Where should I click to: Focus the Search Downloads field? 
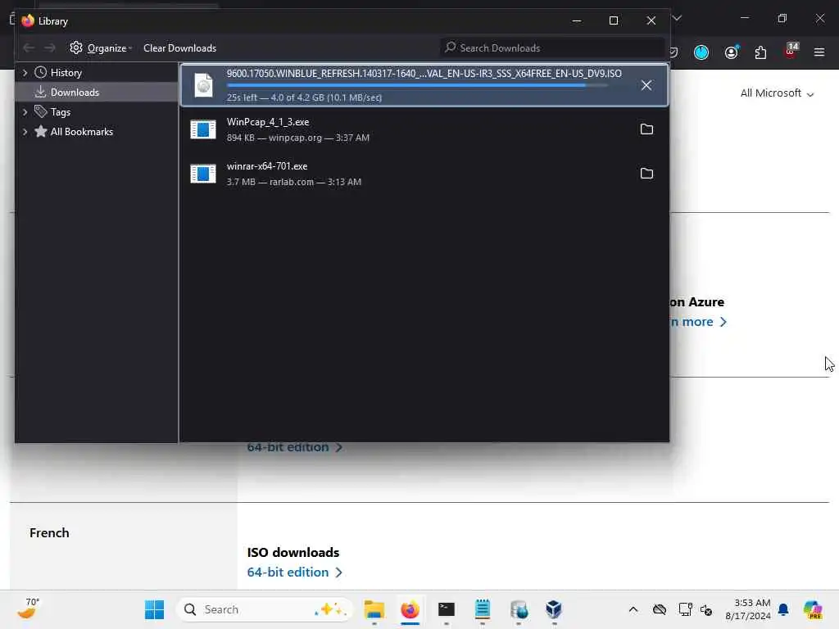pyautogui.click(x=552, y=48)
